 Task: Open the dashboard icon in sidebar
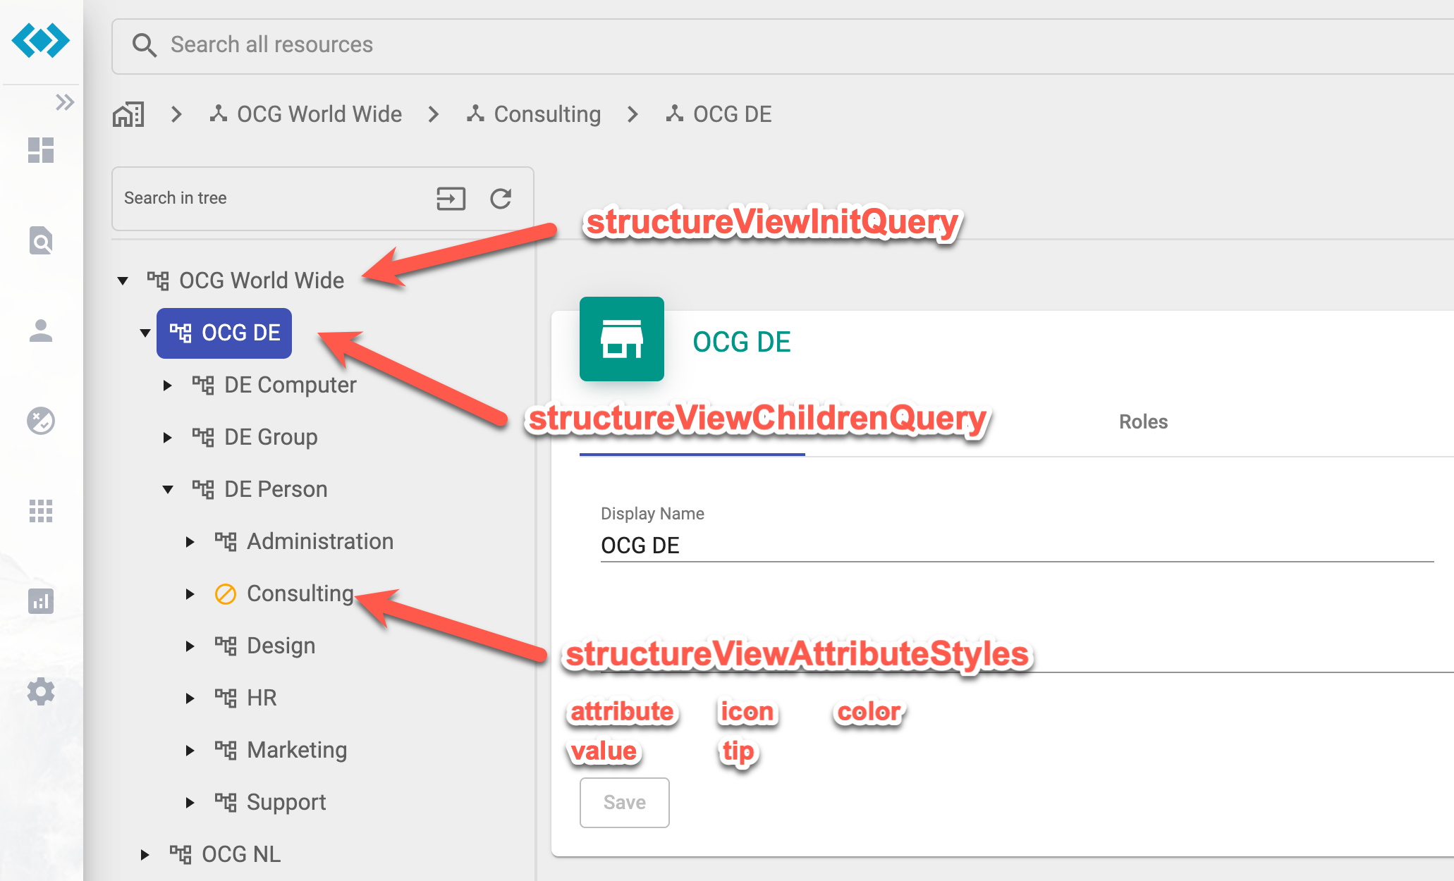(41, 150)
